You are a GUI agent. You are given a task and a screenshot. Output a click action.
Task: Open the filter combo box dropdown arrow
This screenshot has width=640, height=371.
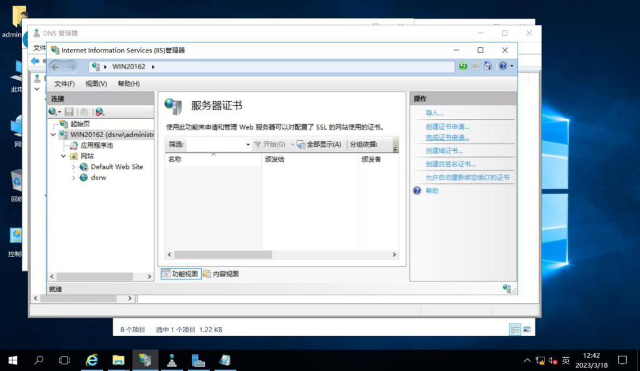247,145
